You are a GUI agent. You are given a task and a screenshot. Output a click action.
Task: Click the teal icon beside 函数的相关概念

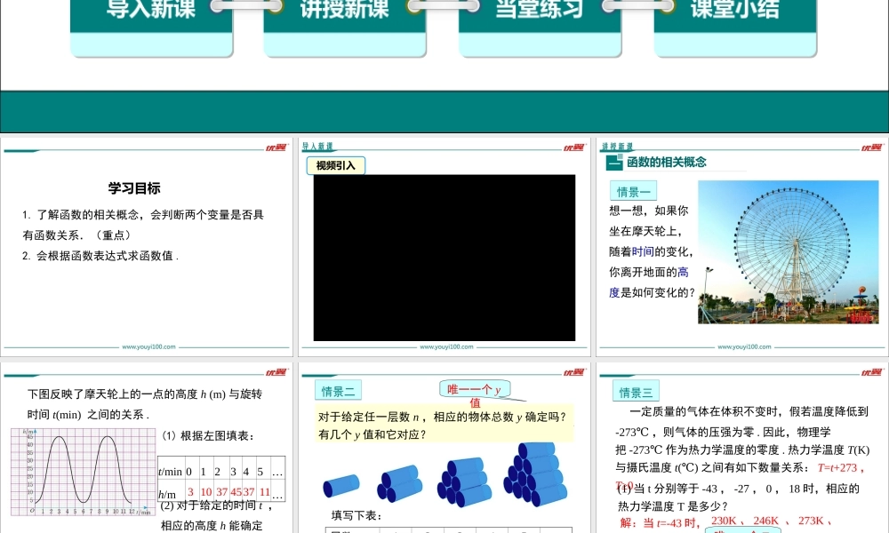coord(613,163)
